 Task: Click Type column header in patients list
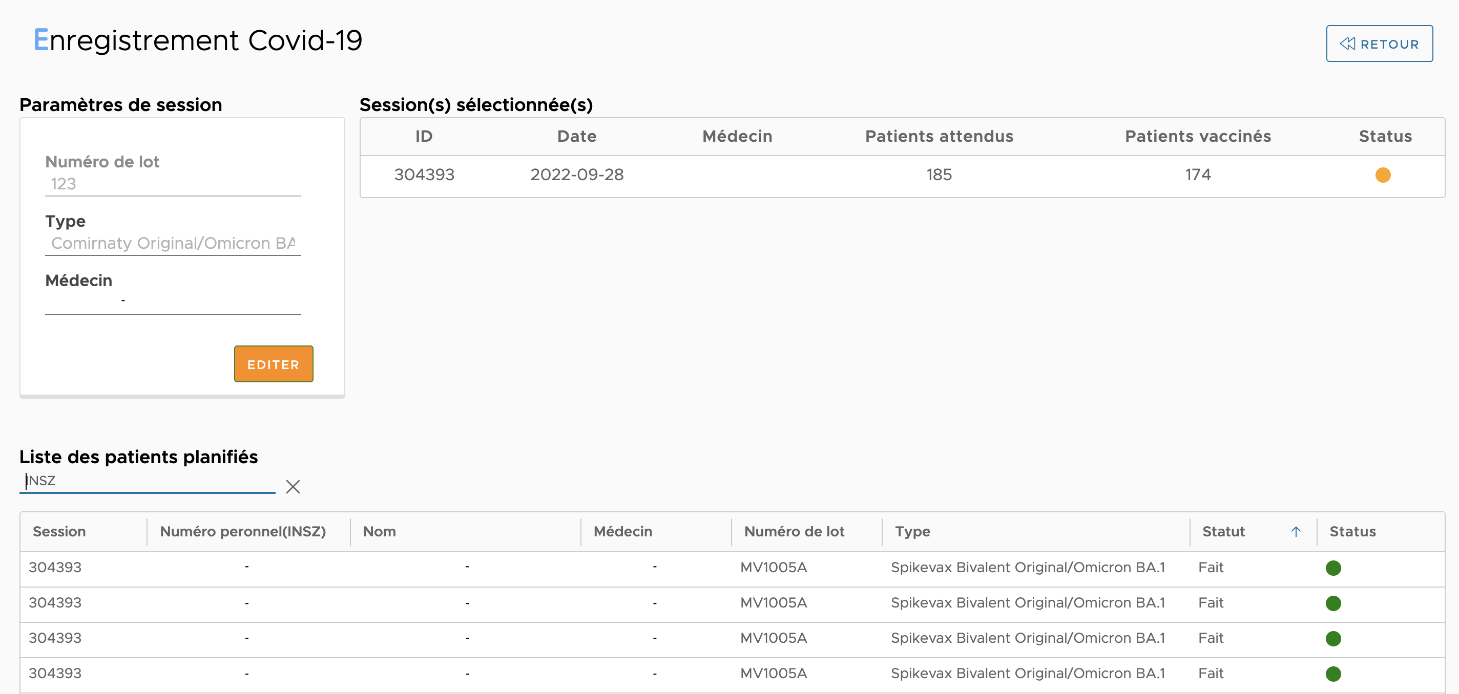[912, 532]
